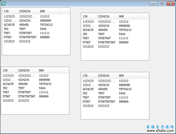
Task: Select cell 2121212 in bottom-right list
Action: pyautogui.click(x=104, y=106)
